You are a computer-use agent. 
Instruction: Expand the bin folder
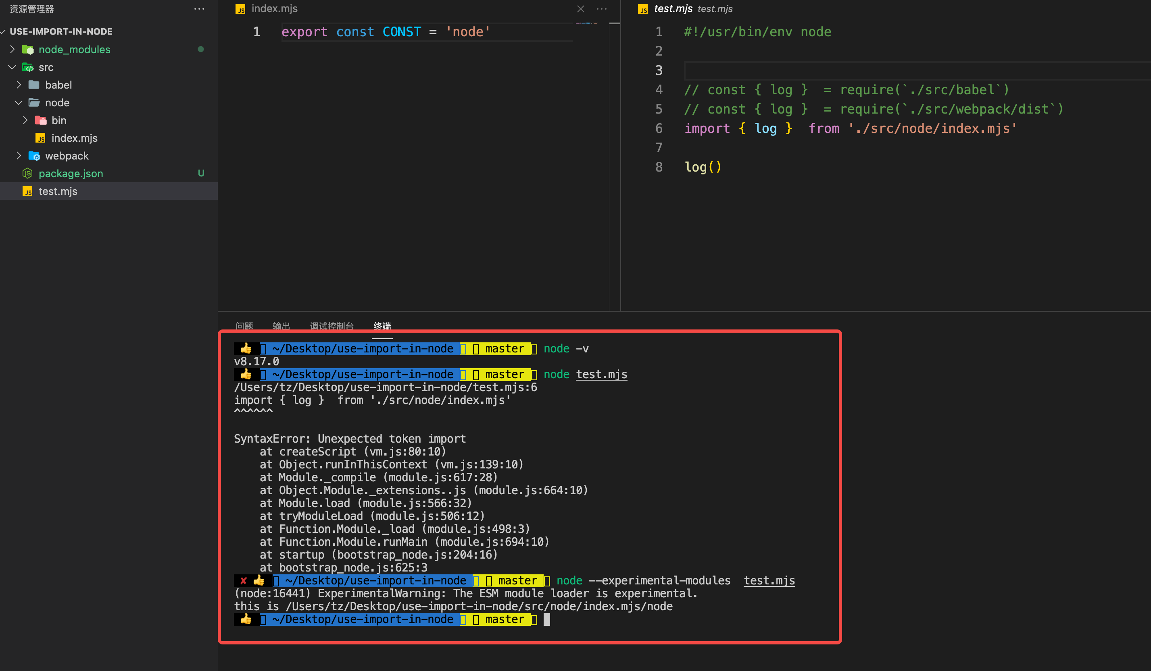[25, 120]
